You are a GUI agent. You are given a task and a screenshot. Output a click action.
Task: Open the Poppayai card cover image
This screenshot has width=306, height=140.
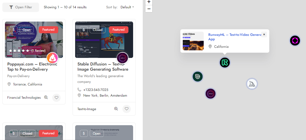[34, 40]
